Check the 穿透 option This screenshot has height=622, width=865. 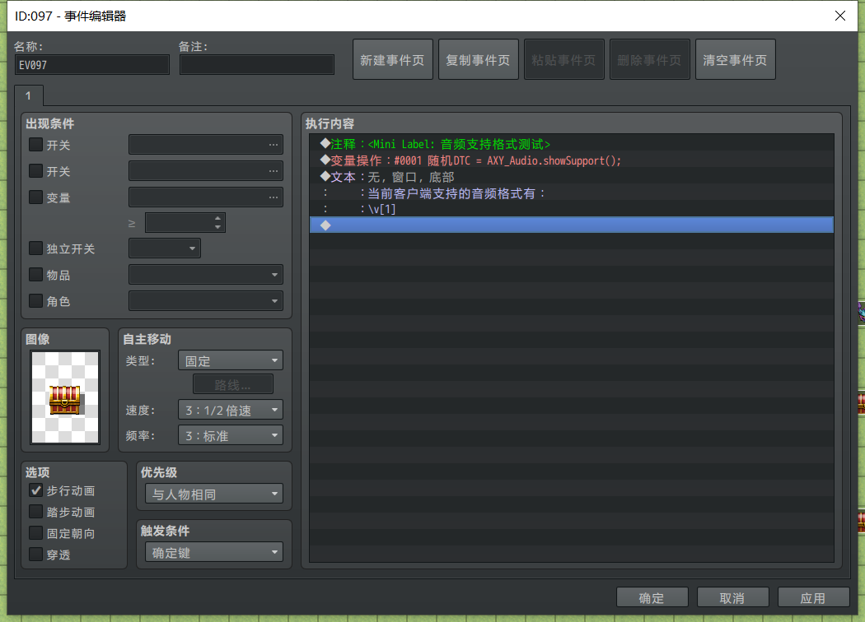click(x=36, y=554)
